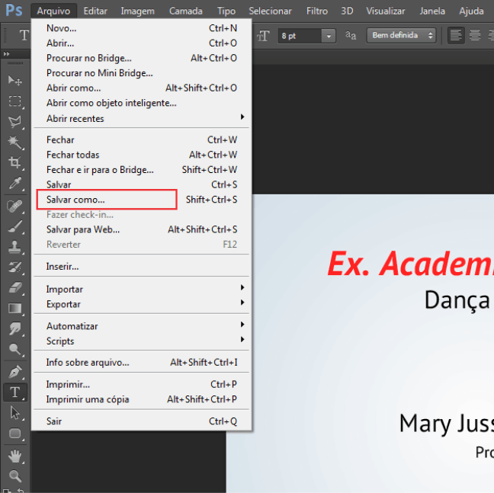
Task: Open the font size dropdown arrow
Action: (329, 36)
